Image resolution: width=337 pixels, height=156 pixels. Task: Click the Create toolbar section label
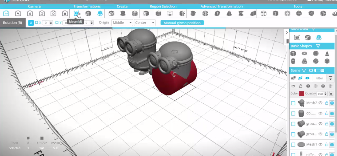122,6
